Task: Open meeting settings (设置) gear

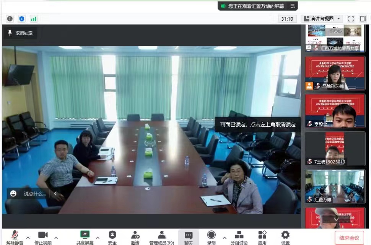Action: [285, 236]
